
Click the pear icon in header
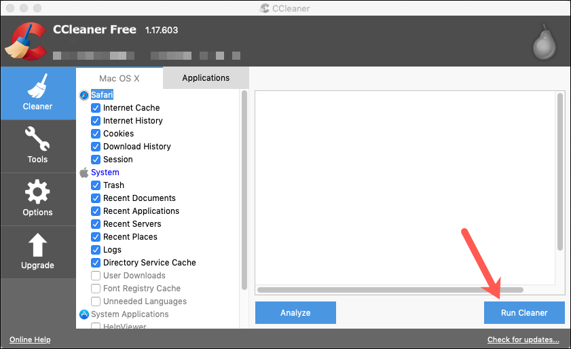coord(545,42)
